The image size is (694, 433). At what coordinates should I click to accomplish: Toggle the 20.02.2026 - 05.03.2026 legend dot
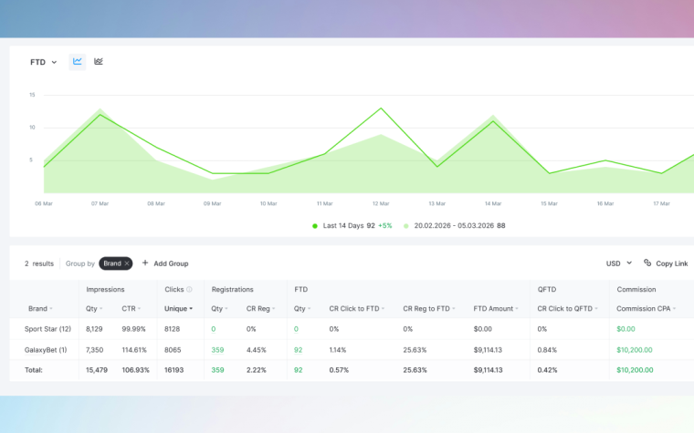pos(405,226)
